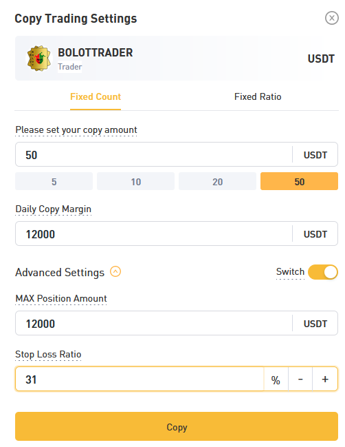345x447 pixels.
Task: Click the Daily Copy Margin label
Action: tap(53, 209)
